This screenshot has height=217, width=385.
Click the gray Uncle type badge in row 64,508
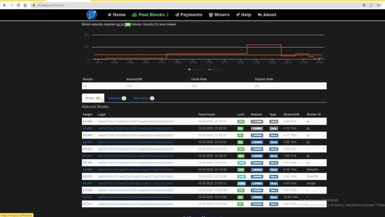(x=274, y=122)
